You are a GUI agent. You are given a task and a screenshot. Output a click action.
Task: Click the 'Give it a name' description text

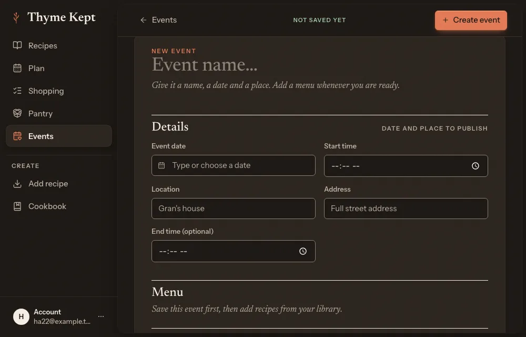pyautogui.click(x=276, y=85)
